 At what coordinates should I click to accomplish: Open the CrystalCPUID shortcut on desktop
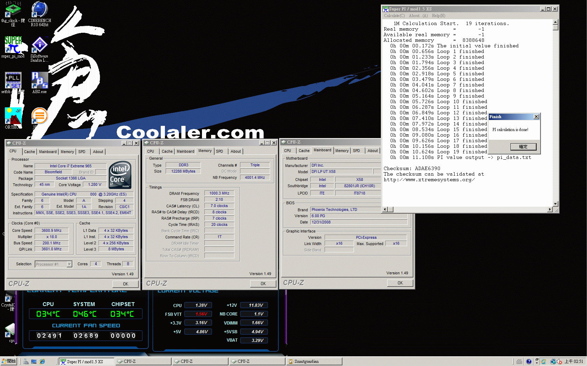click(8, 303)
